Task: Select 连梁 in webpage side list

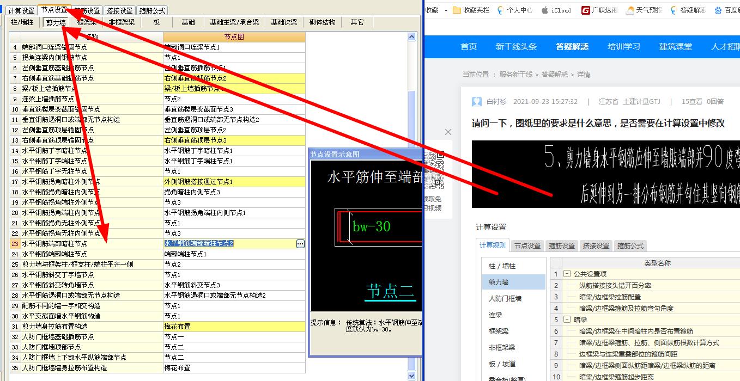Action: click(513, 315)
